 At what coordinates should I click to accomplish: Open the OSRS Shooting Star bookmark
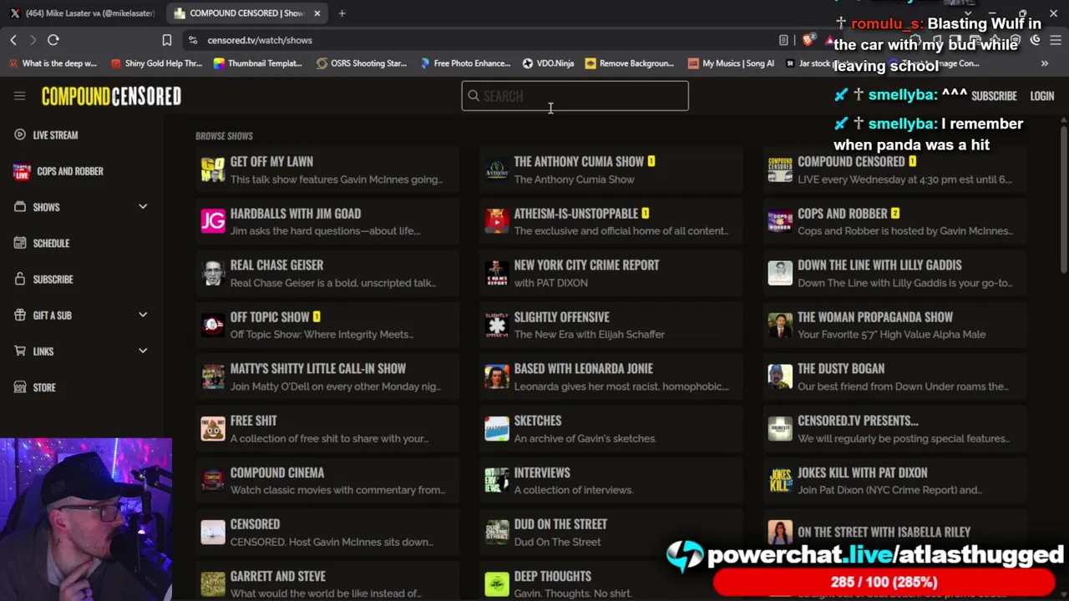pyautogui.click(x=361, y=63)
